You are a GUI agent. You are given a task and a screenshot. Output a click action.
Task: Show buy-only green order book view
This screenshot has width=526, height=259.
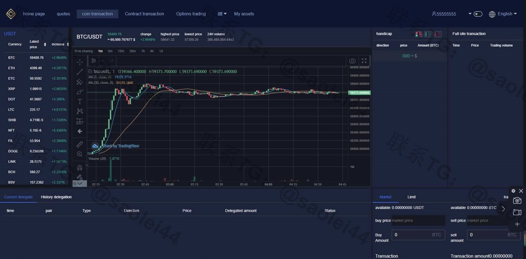(x=428, y=34)
